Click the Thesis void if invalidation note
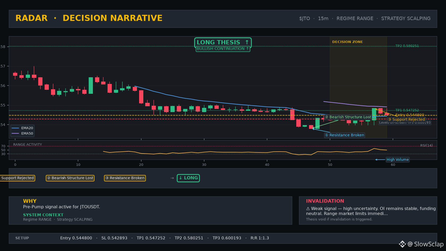This screenshot has width=446, height=251. 339,219
